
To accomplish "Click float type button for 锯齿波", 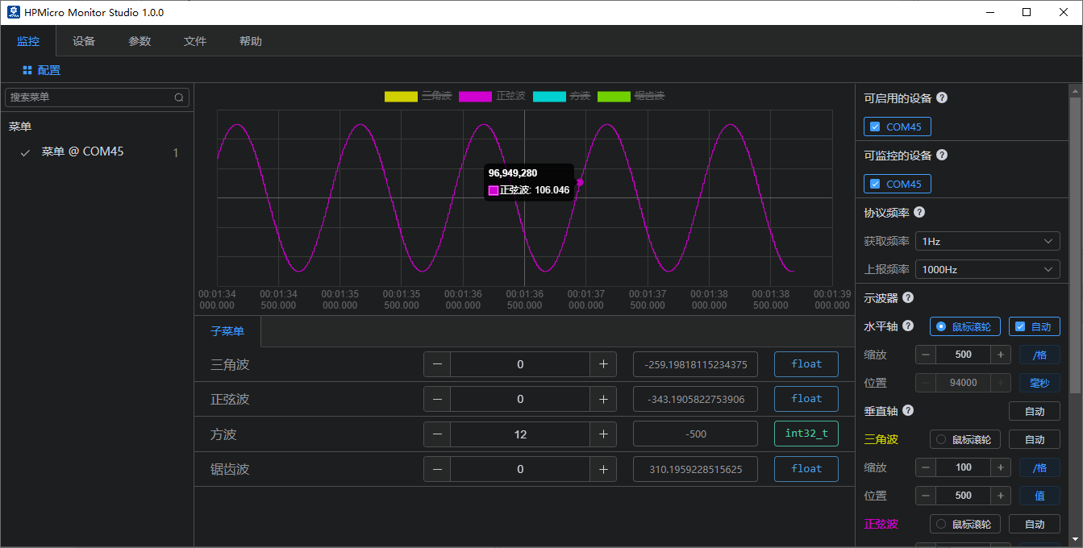I will tap(806, 469).
